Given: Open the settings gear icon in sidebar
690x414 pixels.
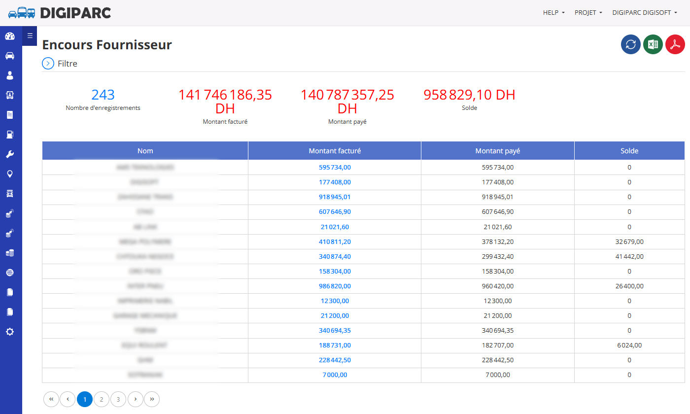Looking at the screenshot, I should coord(10,332).
